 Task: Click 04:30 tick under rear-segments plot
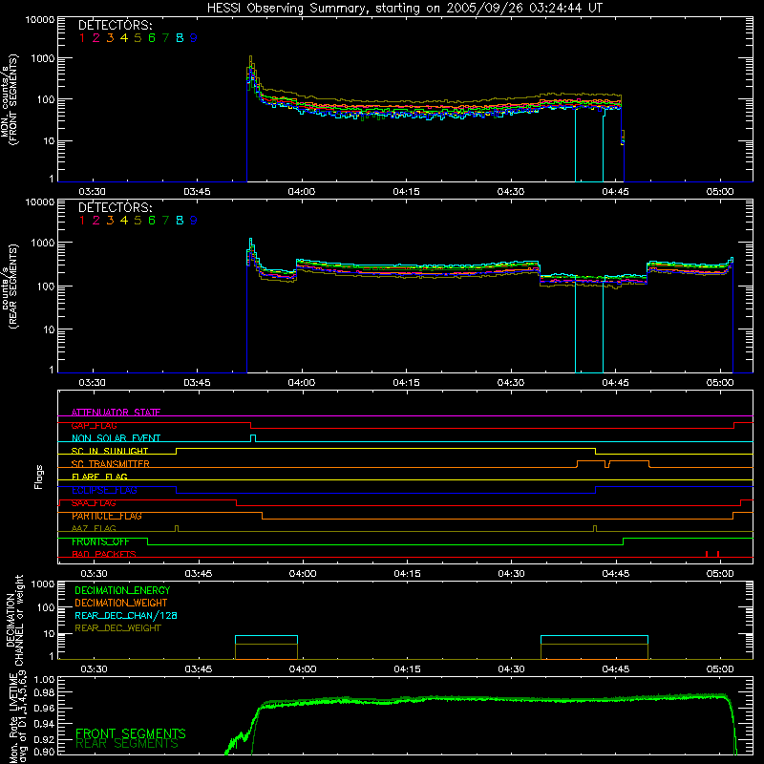pyautogui.click(x=511, y=383)
